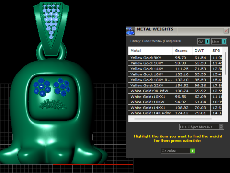Select the Yellow Gold:10KY row

(175, 63)
